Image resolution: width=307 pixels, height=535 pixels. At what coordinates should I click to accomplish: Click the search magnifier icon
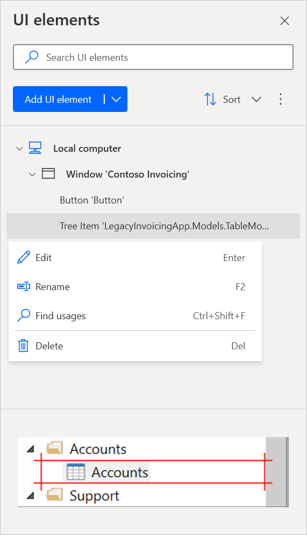pyautogui.click(x=32, y=57)
